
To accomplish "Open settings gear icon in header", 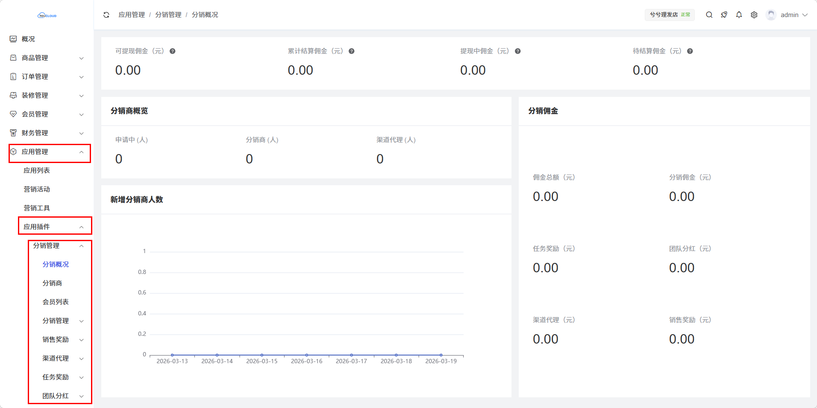I will (754, 15).
